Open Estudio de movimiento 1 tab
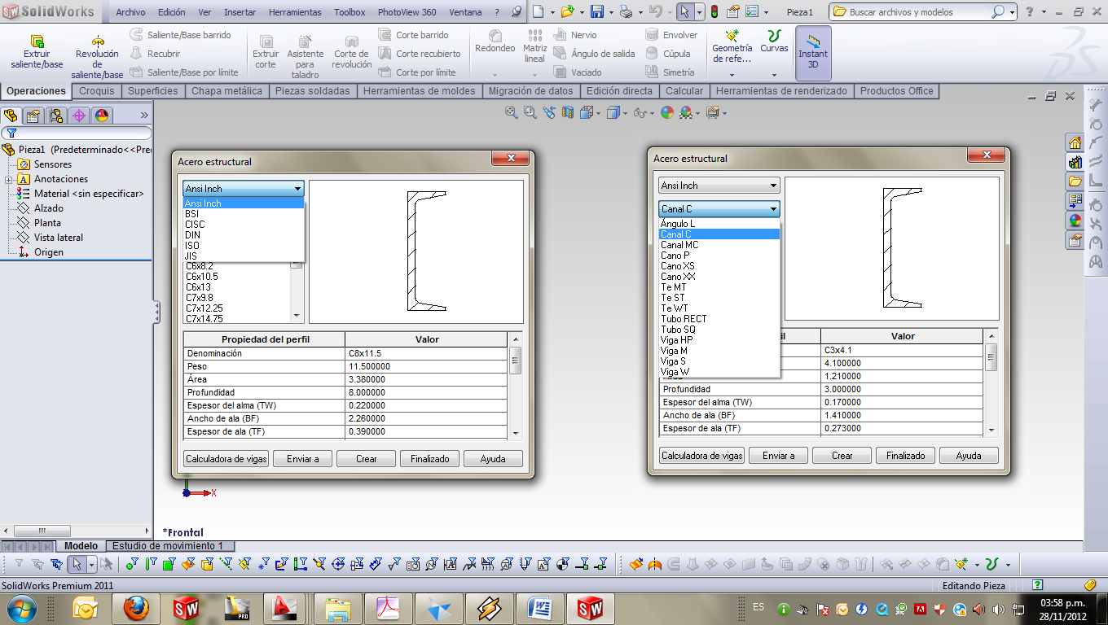The height and width of the screenshot is (625, 1108). coord(169,546)
